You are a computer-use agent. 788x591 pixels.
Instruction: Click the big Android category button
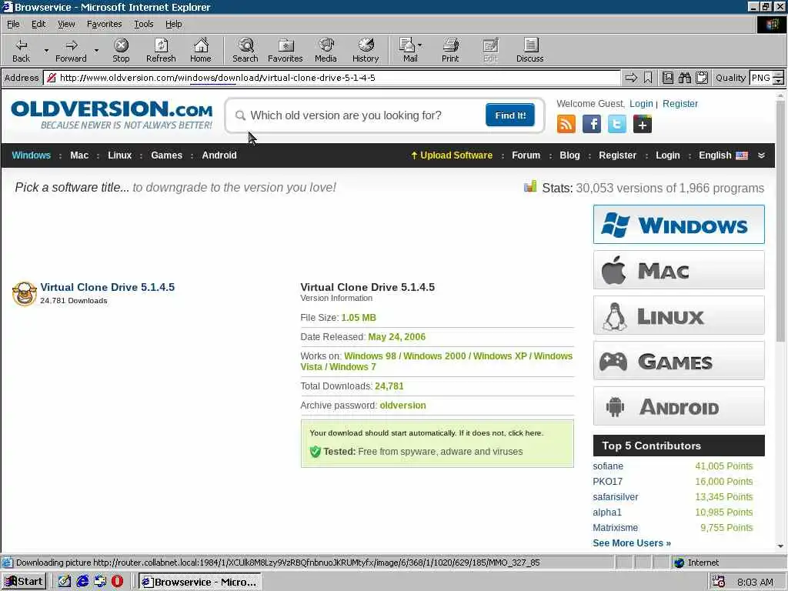tap(679, 406)
